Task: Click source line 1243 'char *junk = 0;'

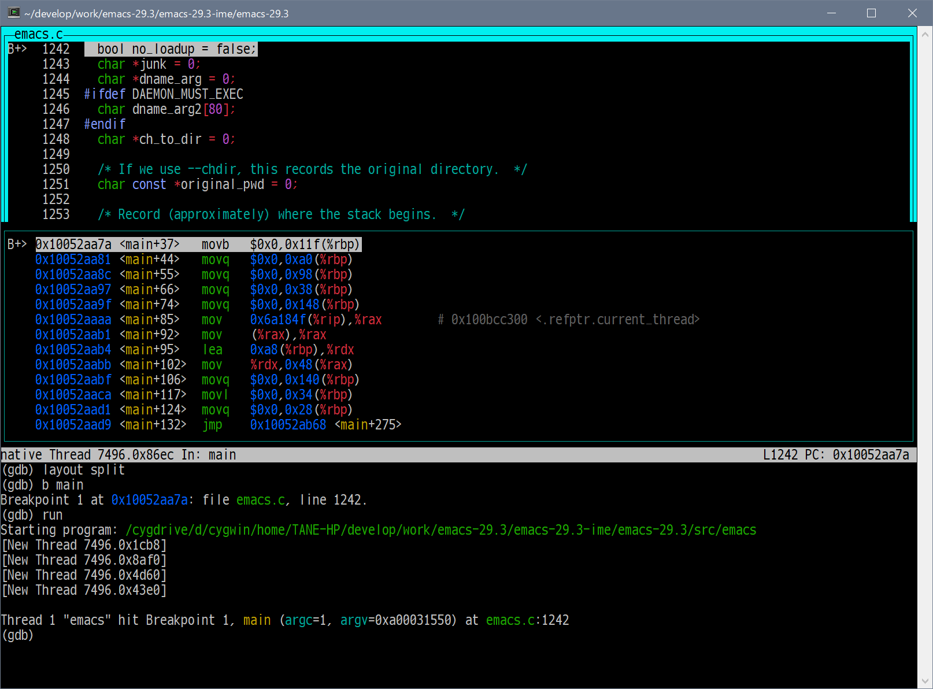Action: click(x=149, y=64)
